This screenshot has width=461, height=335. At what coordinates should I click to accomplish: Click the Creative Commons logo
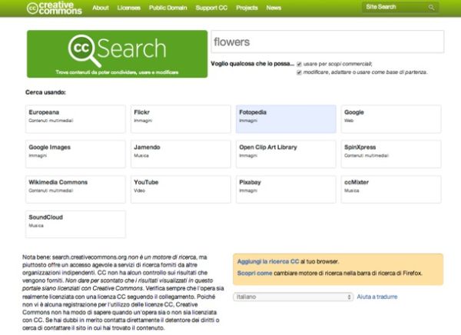click(x=55, y=8)
